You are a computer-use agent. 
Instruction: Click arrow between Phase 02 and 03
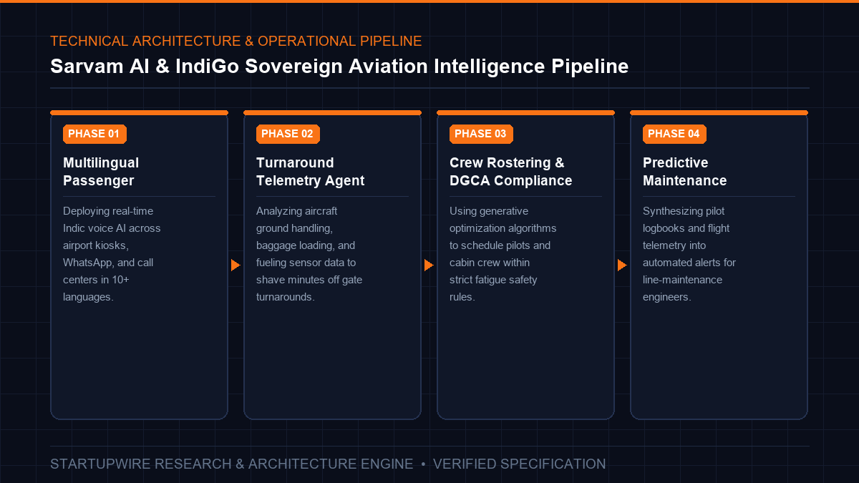(x=429, y=265)
